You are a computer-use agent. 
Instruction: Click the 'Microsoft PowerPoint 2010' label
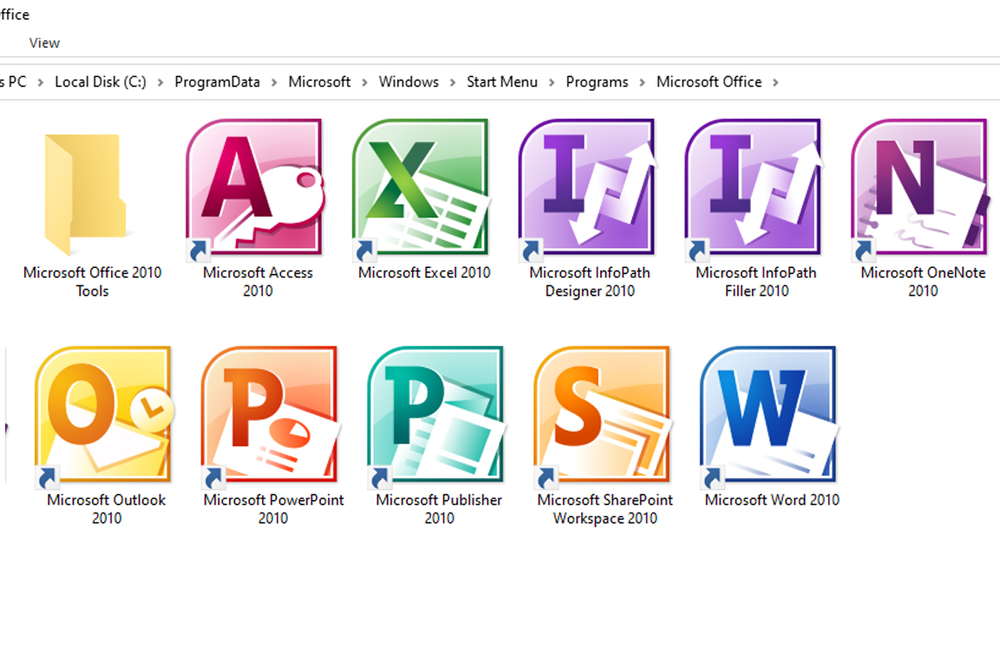(273, 509)
